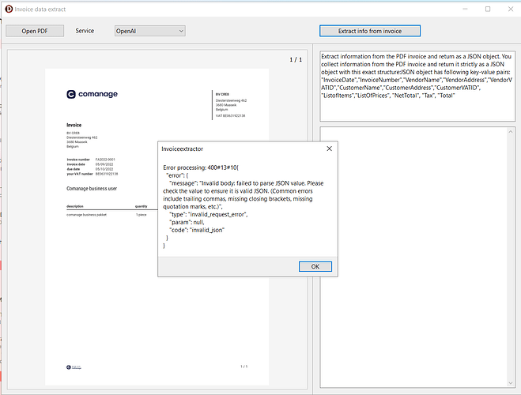Maximize the Invoice data extract window
Viewport: 521px width, 395px height.
pos(487,9)
